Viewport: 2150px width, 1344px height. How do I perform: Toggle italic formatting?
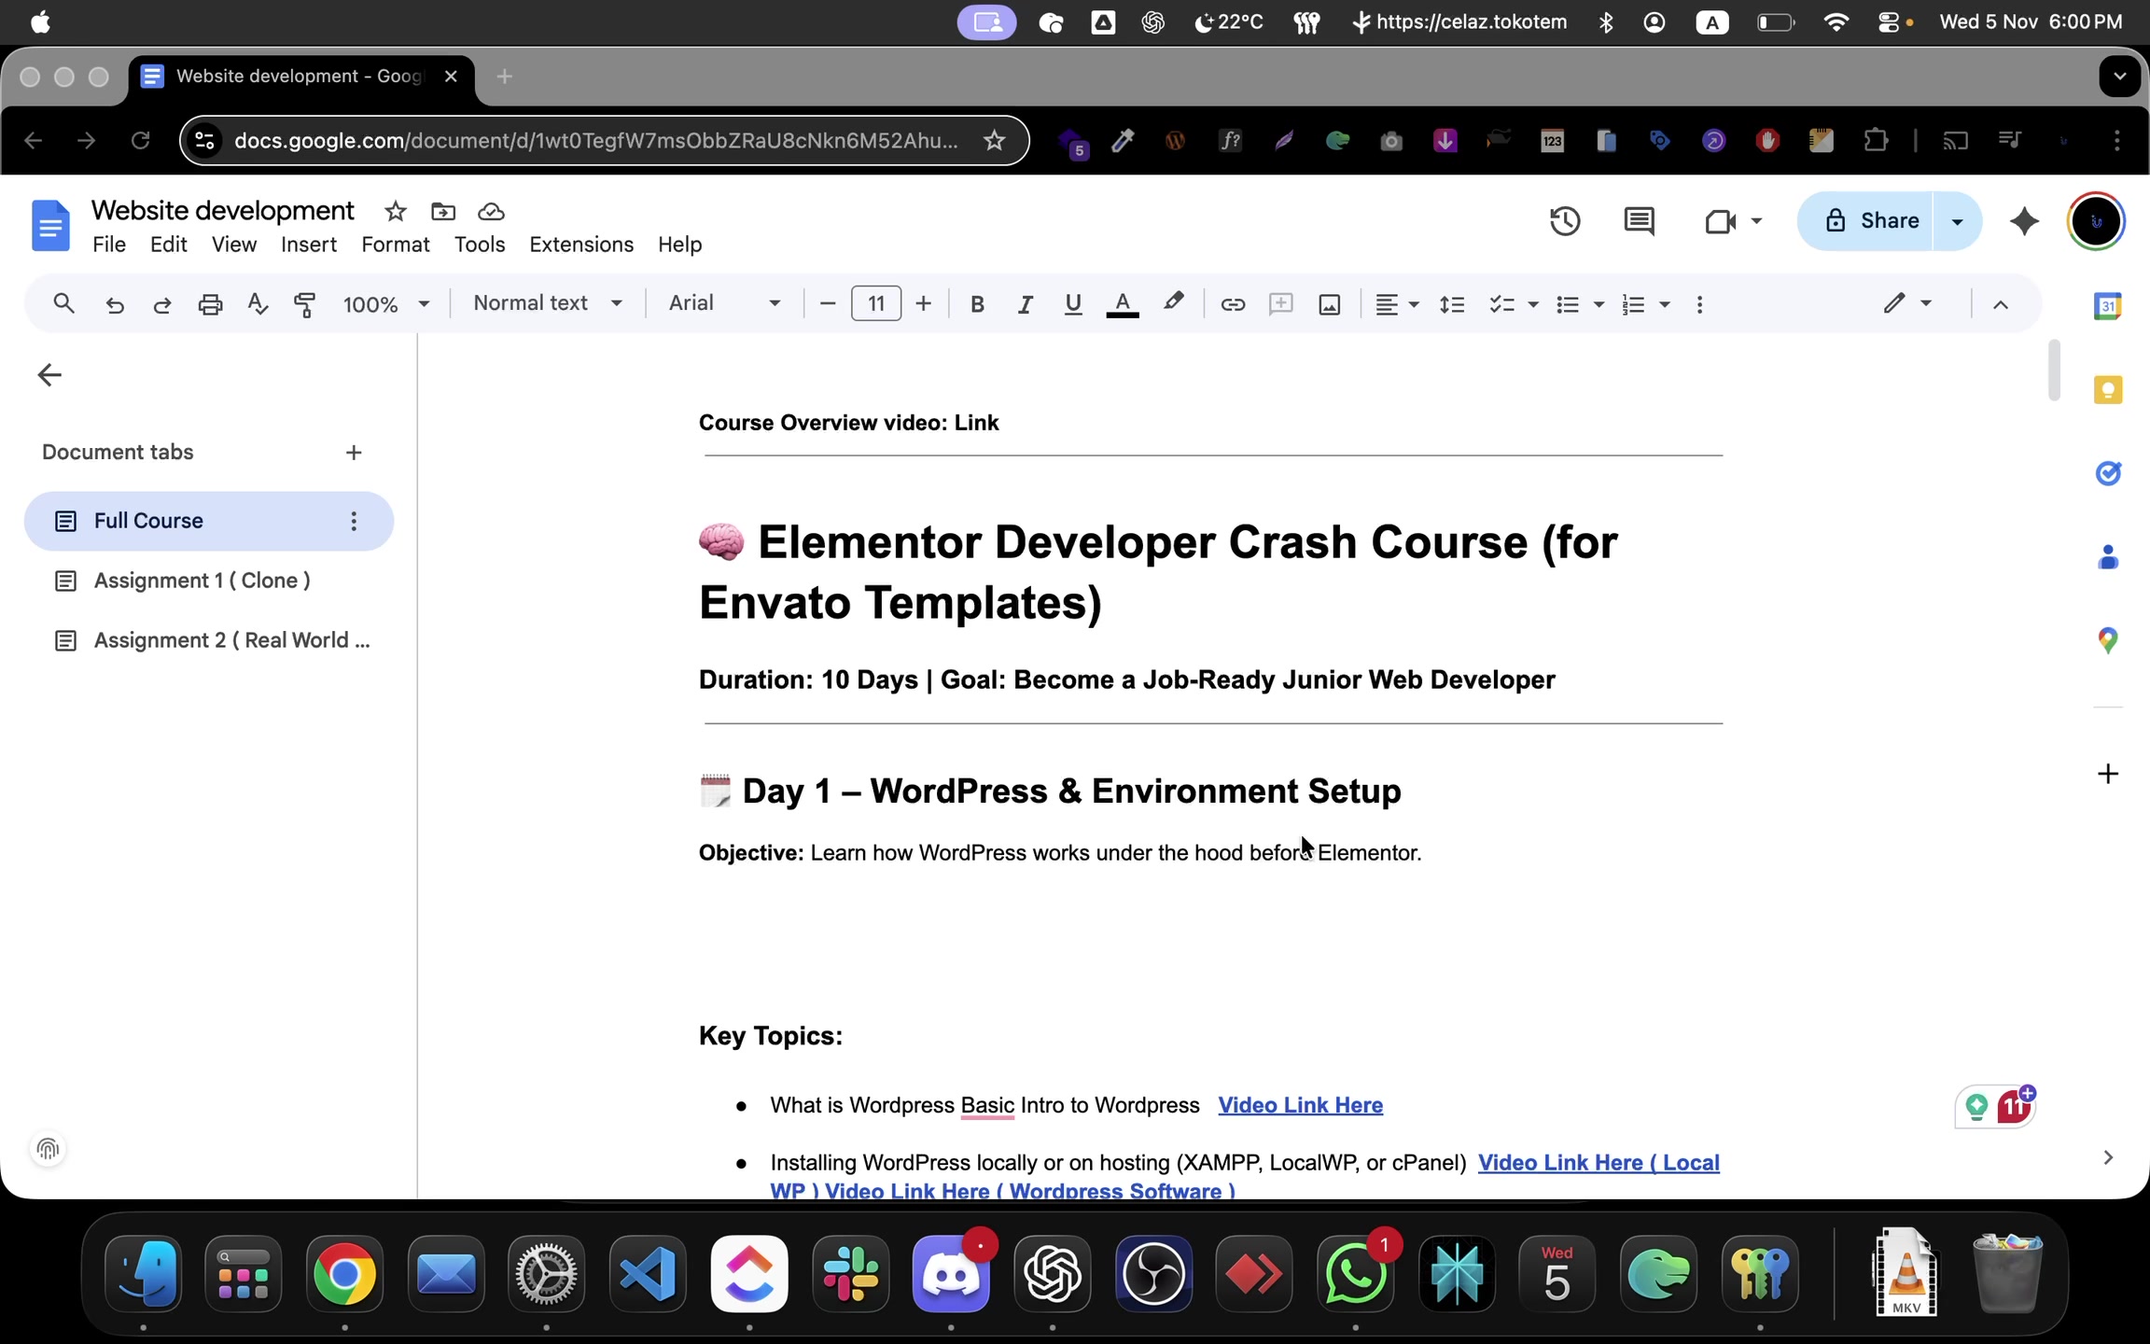tap(1025, 304)
